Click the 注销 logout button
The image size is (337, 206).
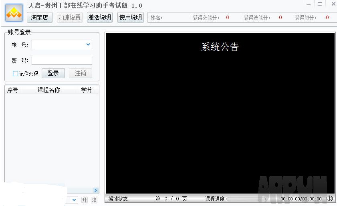[81, 73]
